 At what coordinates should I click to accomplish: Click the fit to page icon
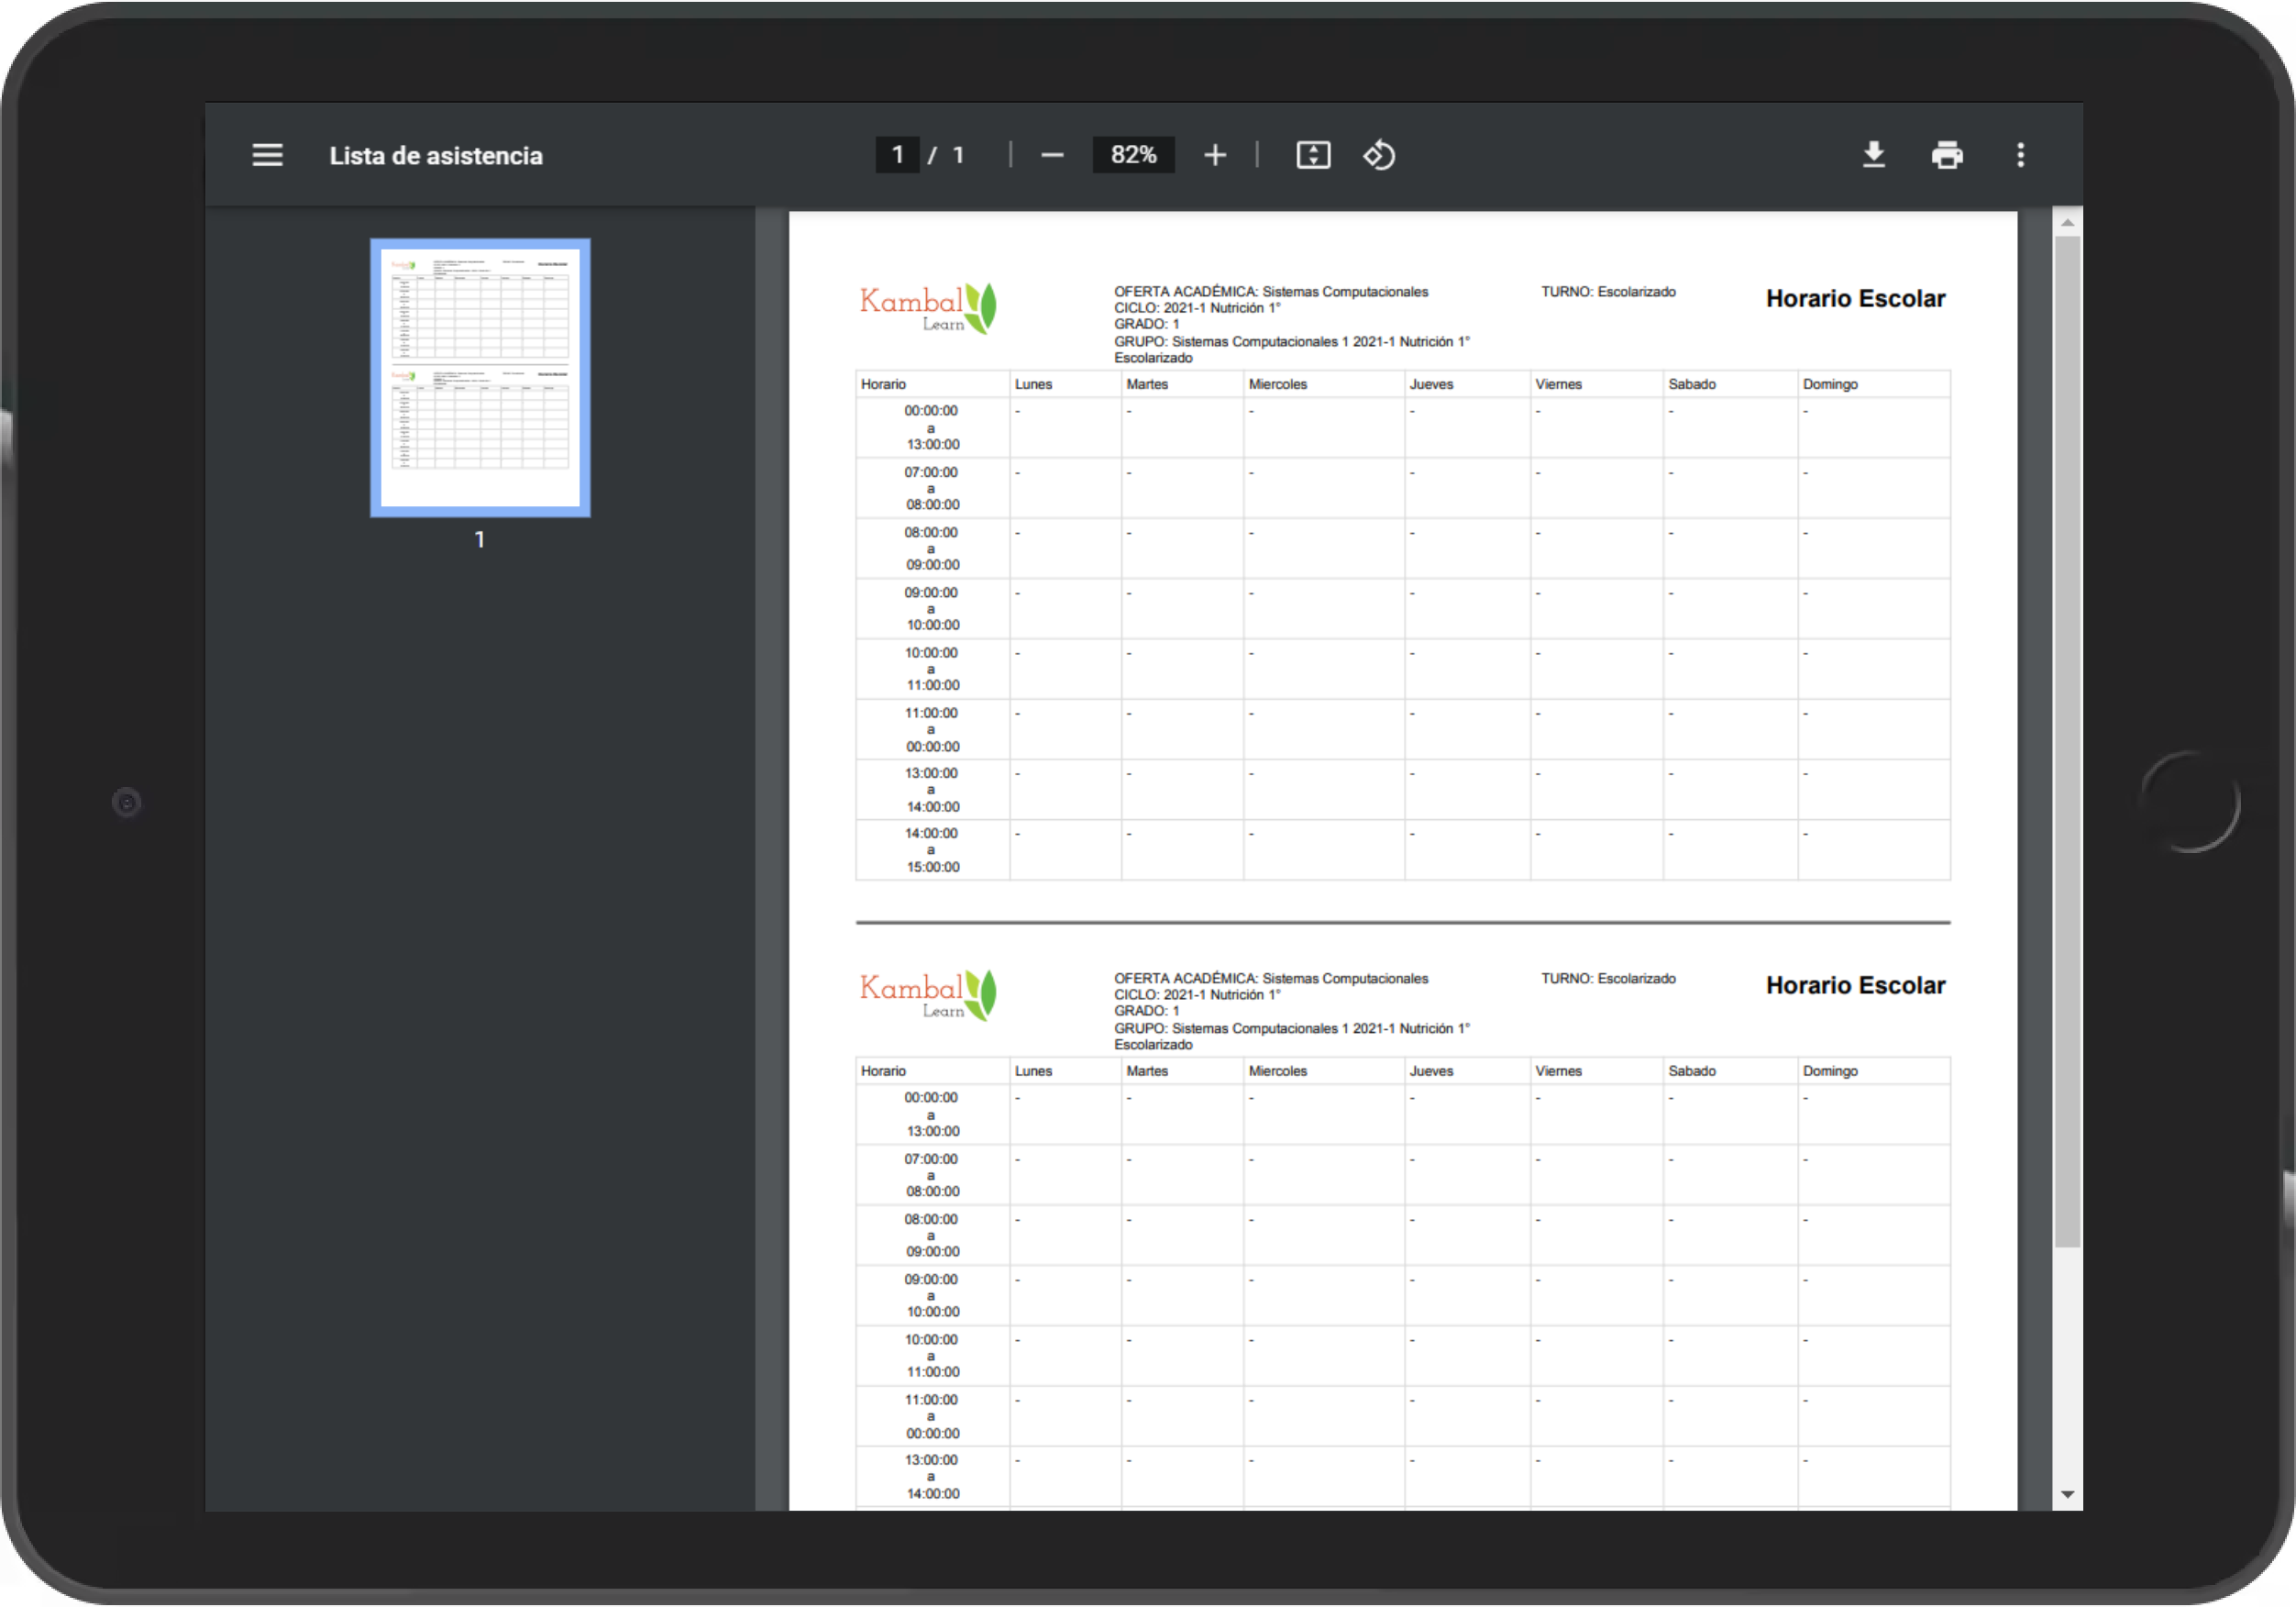(1313, 155)
